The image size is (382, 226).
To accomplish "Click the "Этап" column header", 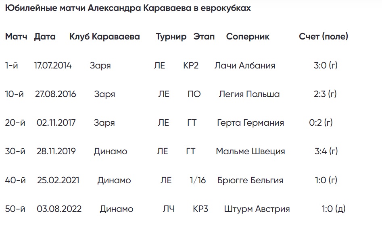I will click(204, 37).
